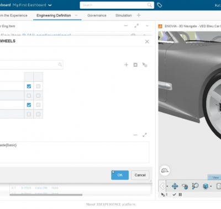Collapse the 3D toolbar with the left chevron

pyautogui.click(x=162, y=186)
